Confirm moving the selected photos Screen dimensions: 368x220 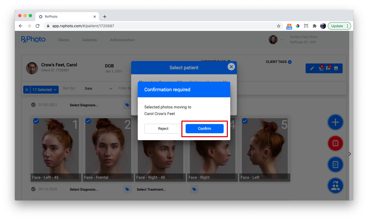(x=204, y=129)
